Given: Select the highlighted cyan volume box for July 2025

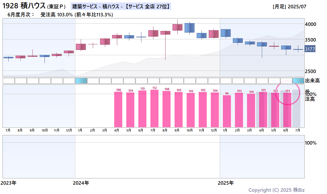Looking at the screenshot, I should pos(298,81).
